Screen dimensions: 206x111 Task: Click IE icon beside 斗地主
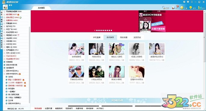click(7, 97)
